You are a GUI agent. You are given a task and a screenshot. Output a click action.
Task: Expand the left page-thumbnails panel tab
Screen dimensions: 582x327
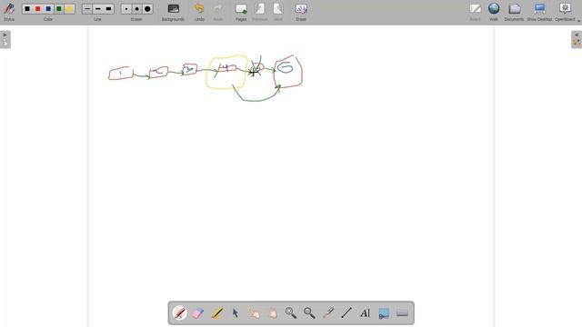click(5, 39)
